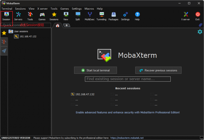Screen dimensions: 204x140
Task: Focus the Find existing session search box
Action: tap(128, 79)
